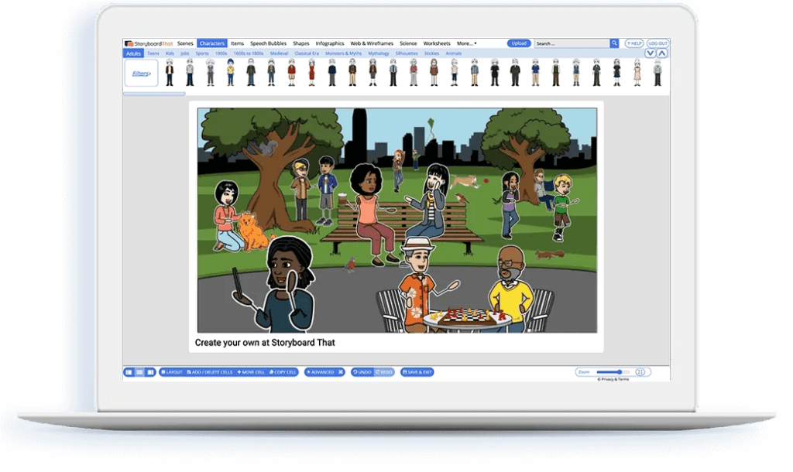Click the Redo button
Screen dimensions: 793x472
[384, 372]
